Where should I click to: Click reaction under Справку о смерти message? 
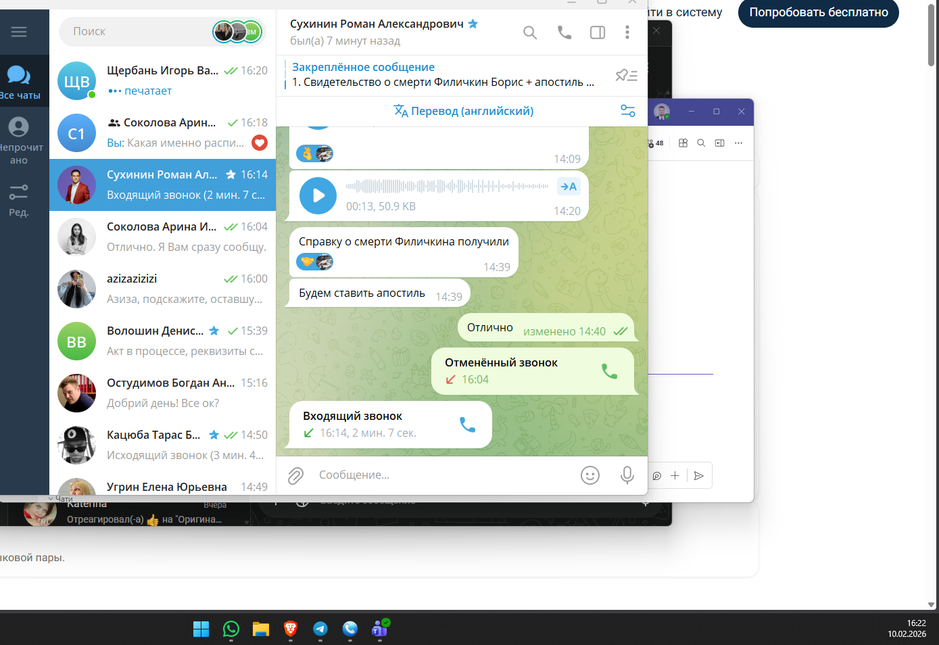coord(314,262)
